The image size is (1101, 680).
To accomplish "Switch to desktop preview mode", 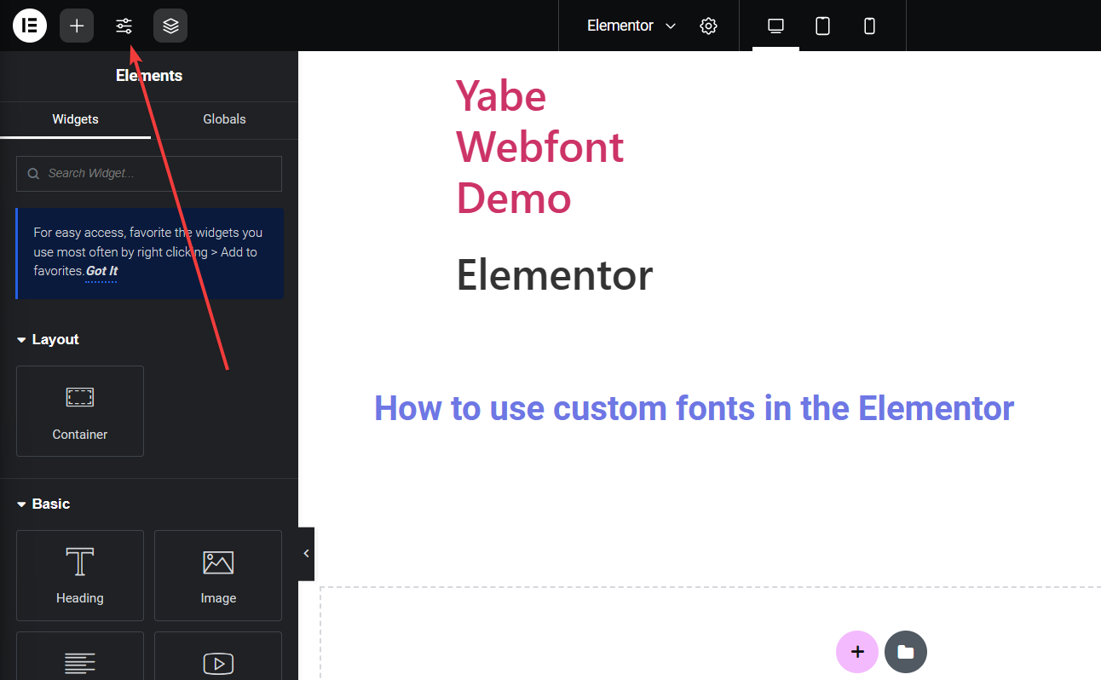I will click(775, 26).
